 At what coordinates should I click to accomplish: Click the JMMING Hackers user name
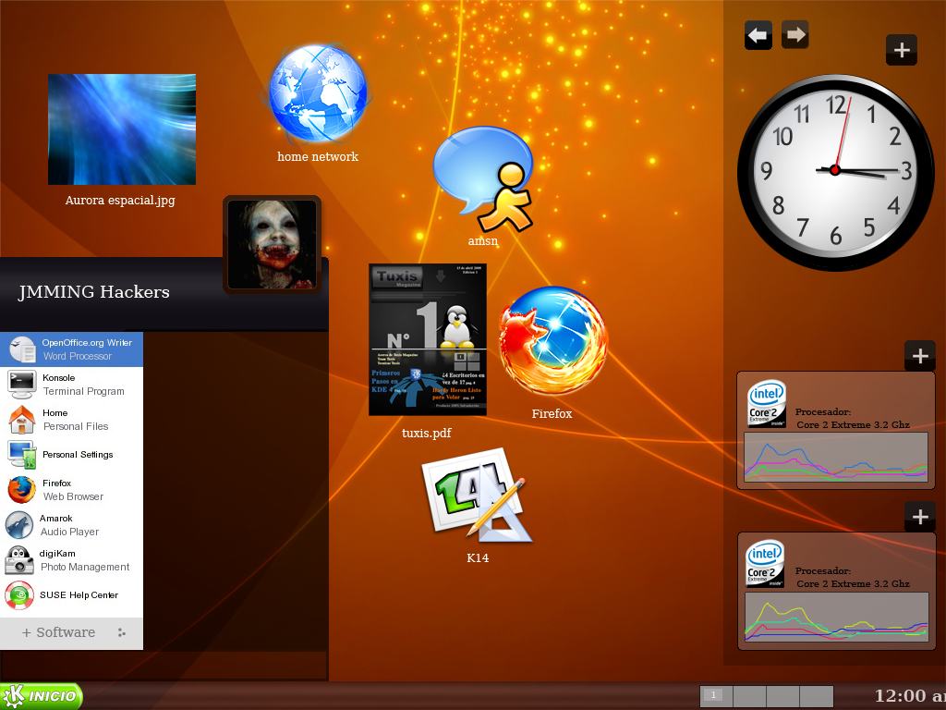click(94, 292)
